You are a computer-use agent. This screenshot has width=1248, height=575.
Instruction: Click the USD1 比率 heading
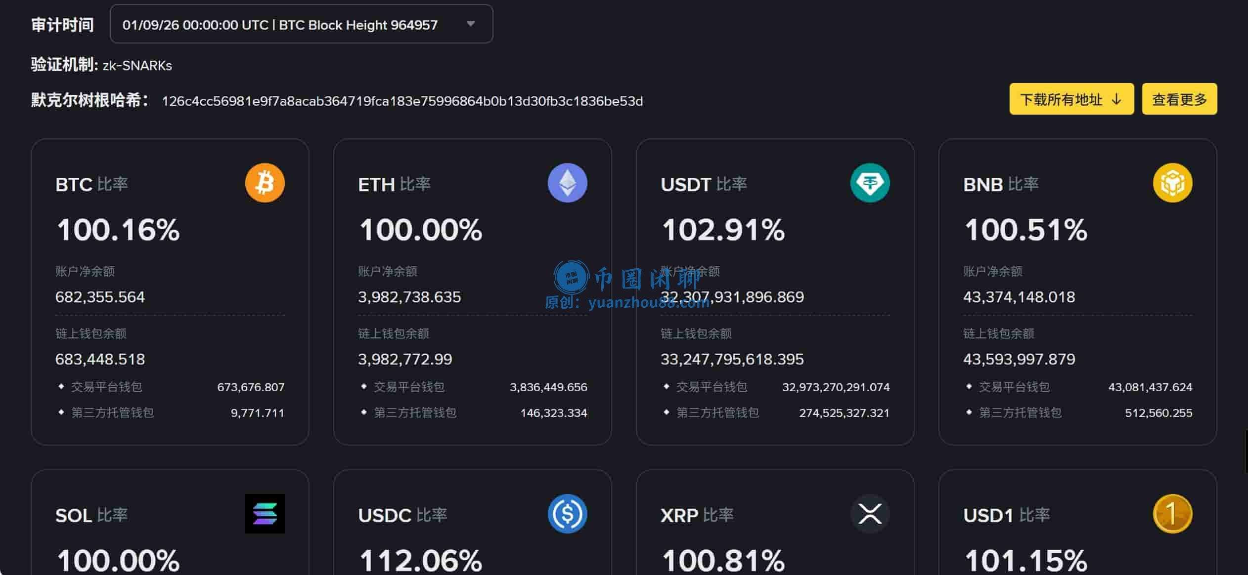pos(1007,515)
